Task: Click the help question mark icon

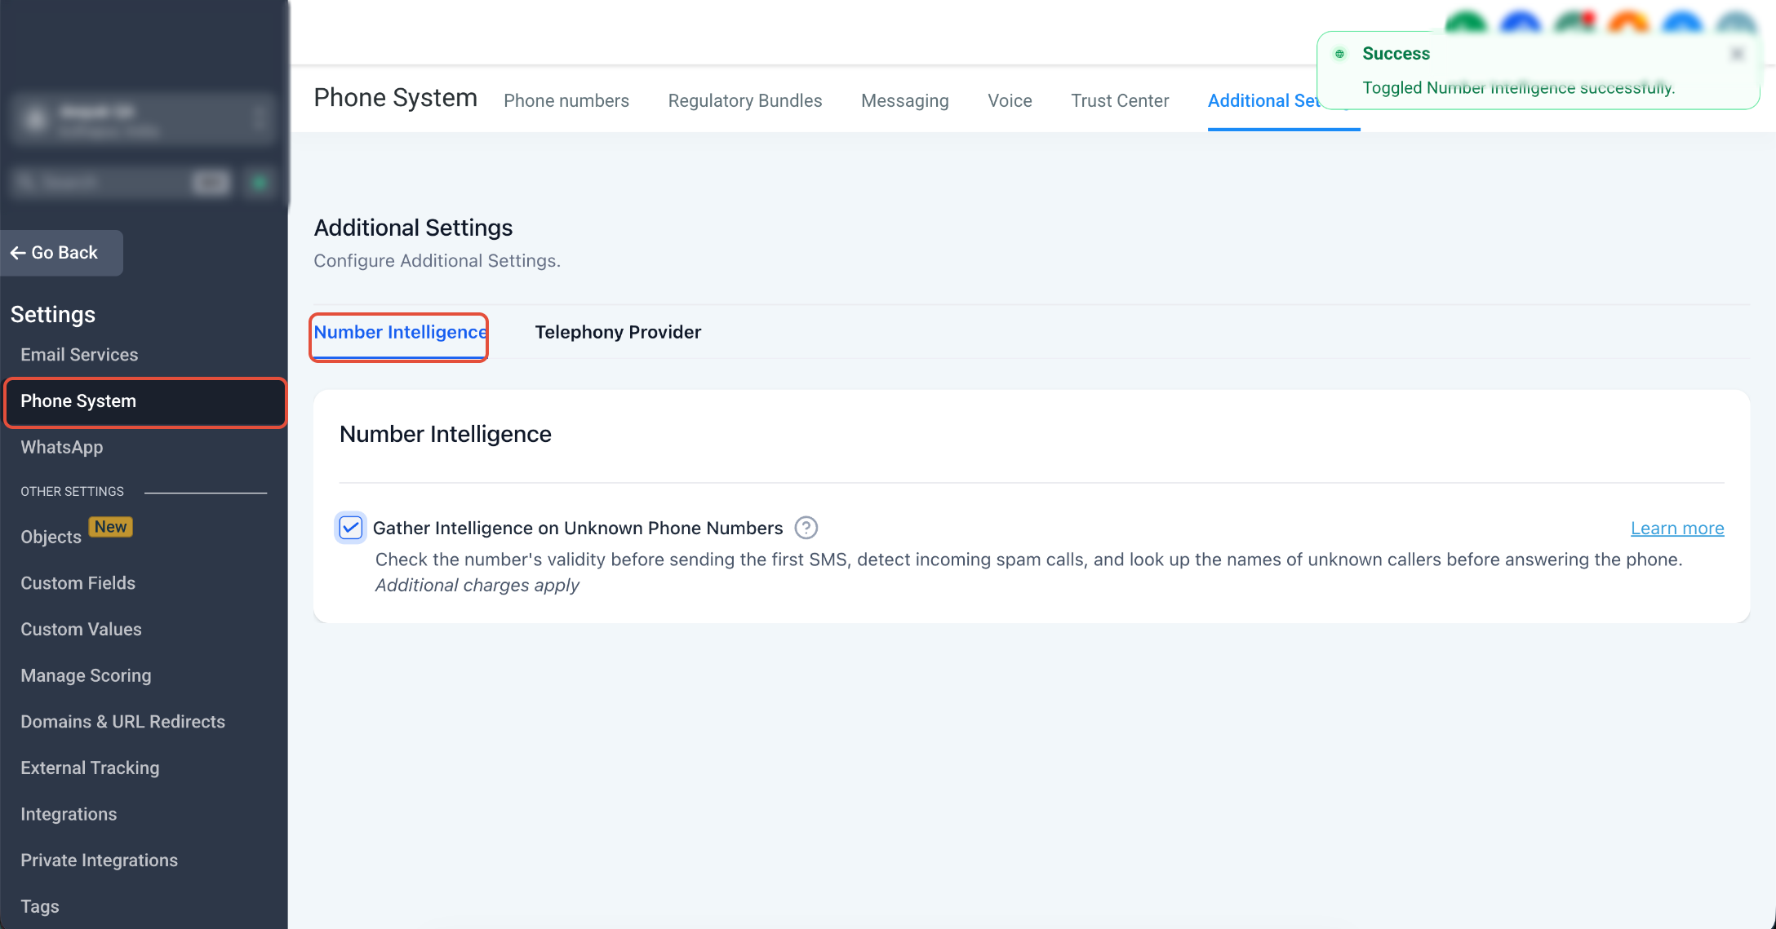Action: point(806,529)
